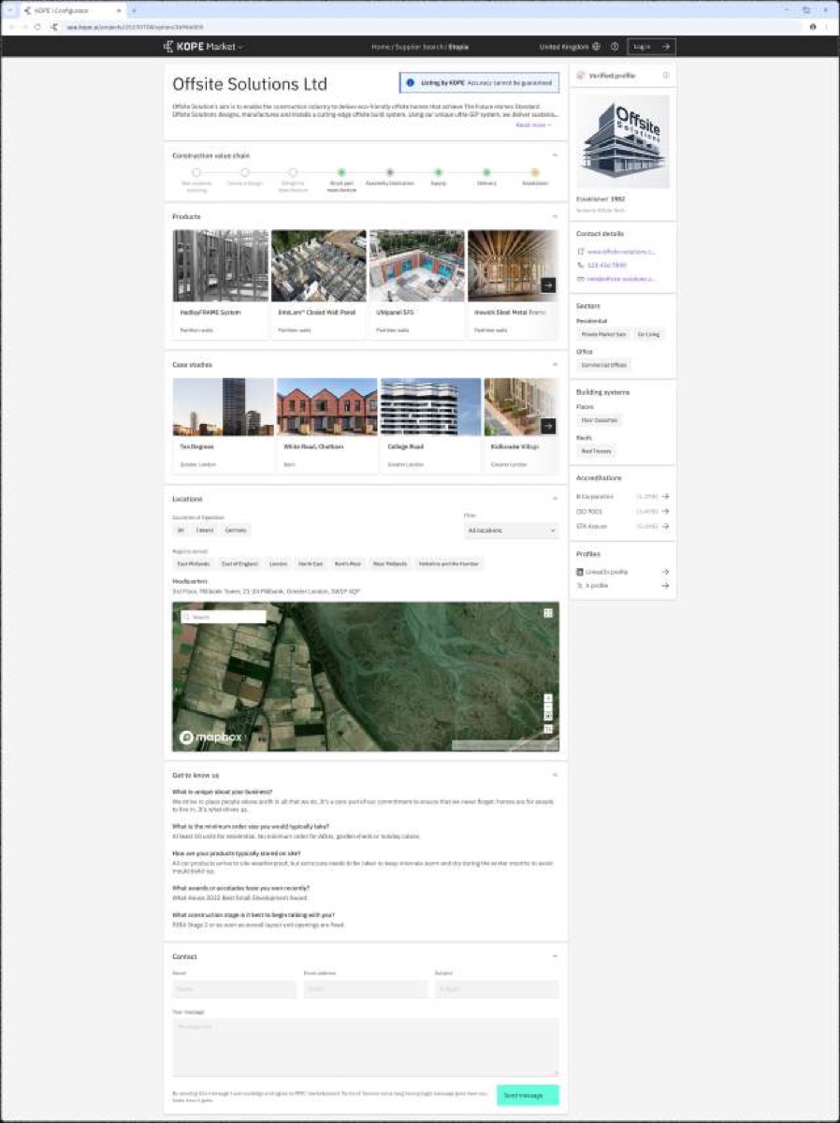Viewport: 840px width, 1123px height.
Task: Select the Brick and manufacture stage dot
Action: point(341,172)
